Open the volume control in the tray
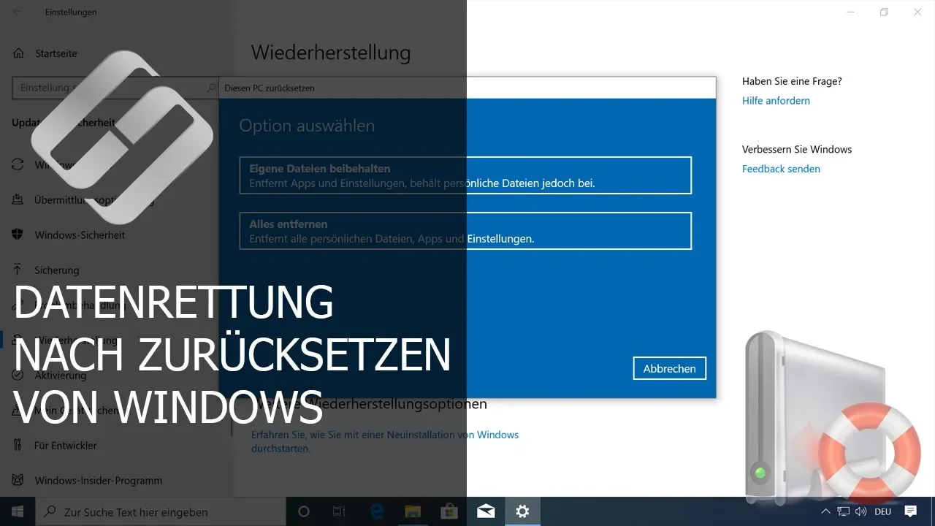935x526 pixels. coord(860,511)
